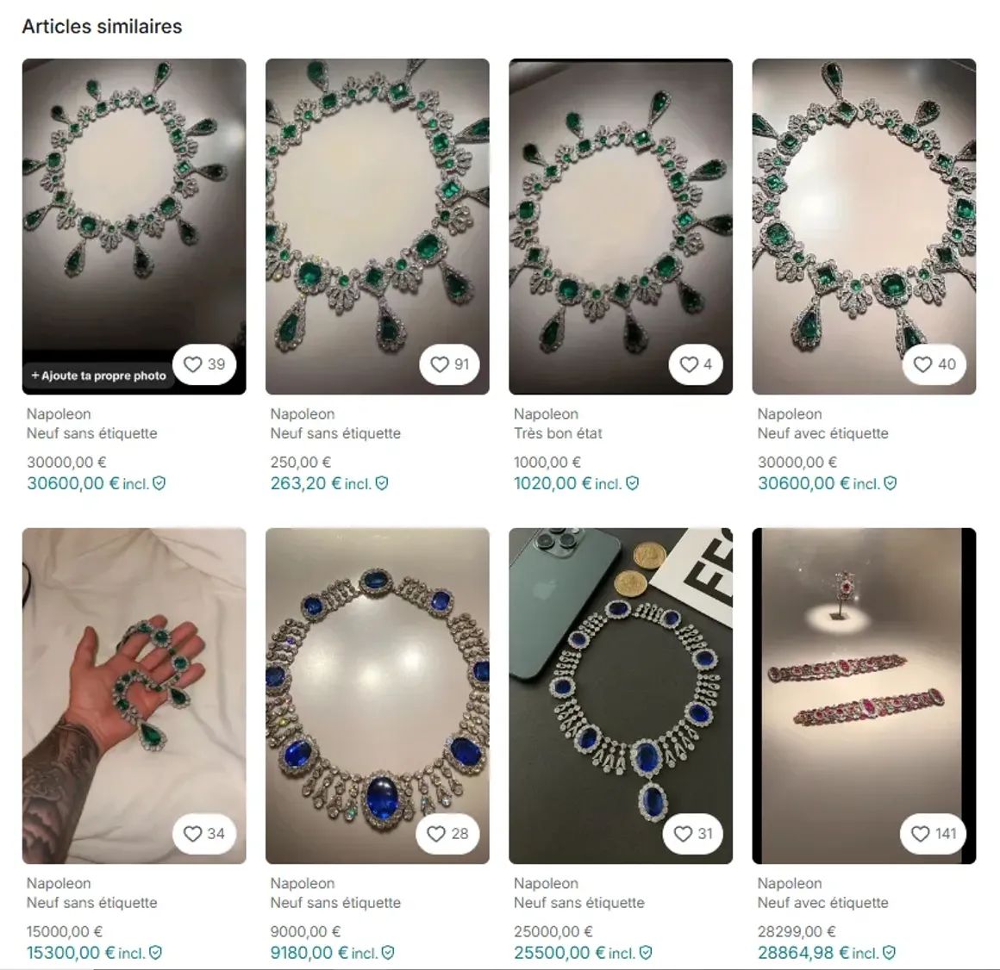The height and width of the screenshot is (970, 1000).
Task: Heart the hand-held emerald jewelry, 34 likes
Action: tap(204, 834)
